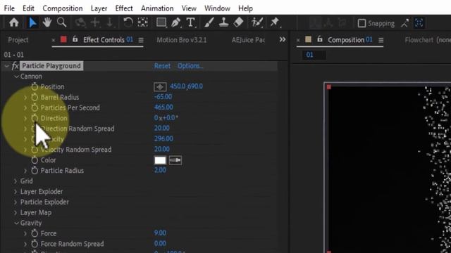Toggle Barrel Radius stopwatch
This screenshot has height=253, width=451.
coord(35,97)
